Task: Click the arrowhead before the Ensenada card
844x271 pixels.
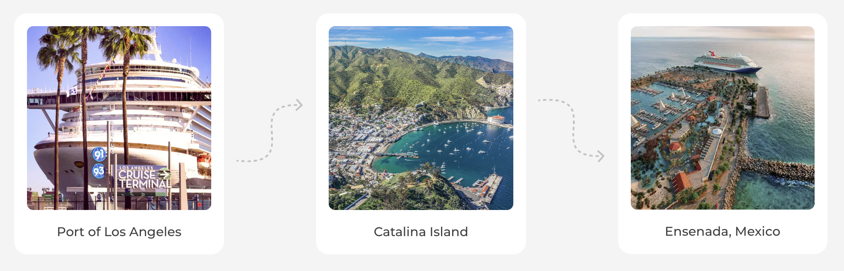Action: point(601,156)
